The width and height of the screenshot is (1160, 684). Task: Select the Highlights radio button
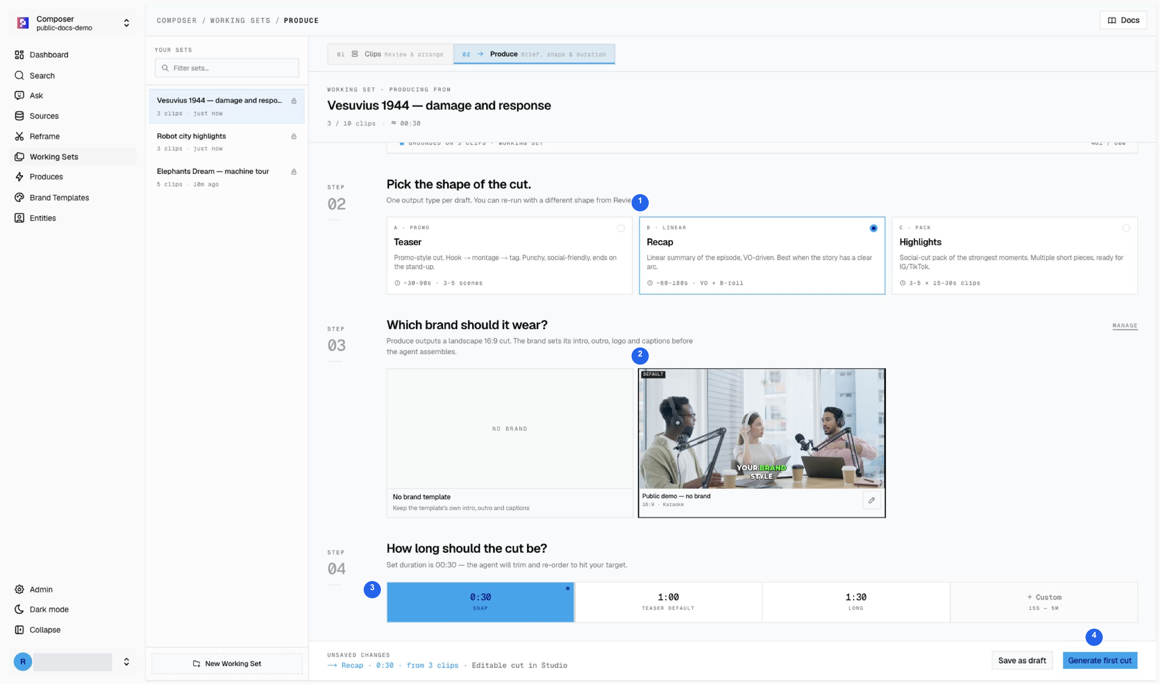(1126, 229)
